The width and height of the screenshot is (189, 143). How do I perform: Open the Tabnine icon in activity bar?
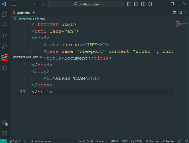[5, 68]
